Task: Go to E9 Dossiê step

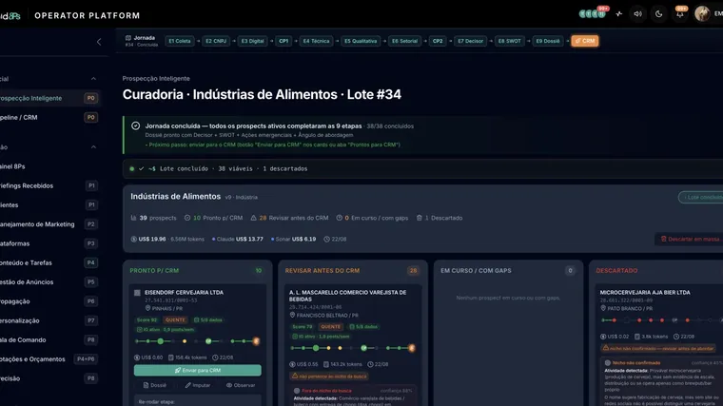Action: (x=548, y=41)
